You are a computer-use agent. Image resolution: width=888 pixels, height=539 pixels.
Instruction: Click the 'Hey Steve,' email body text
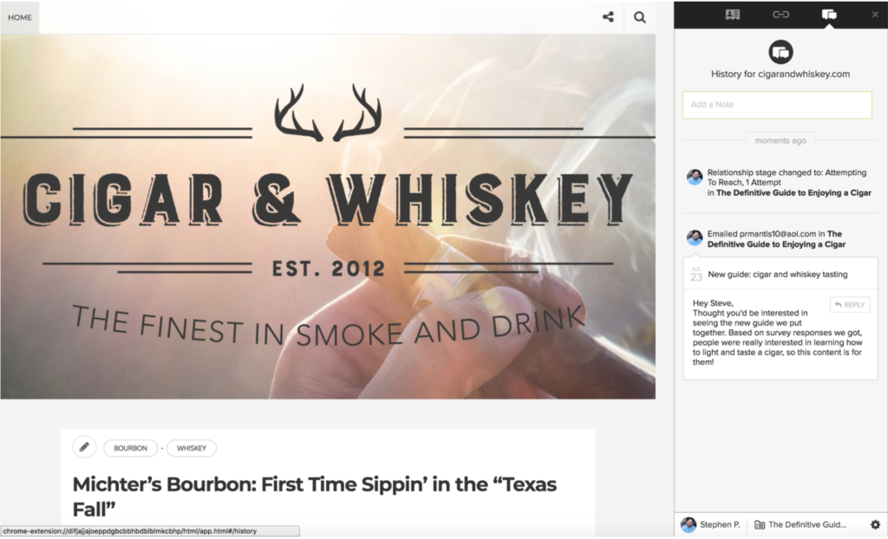tap(713, 303)
